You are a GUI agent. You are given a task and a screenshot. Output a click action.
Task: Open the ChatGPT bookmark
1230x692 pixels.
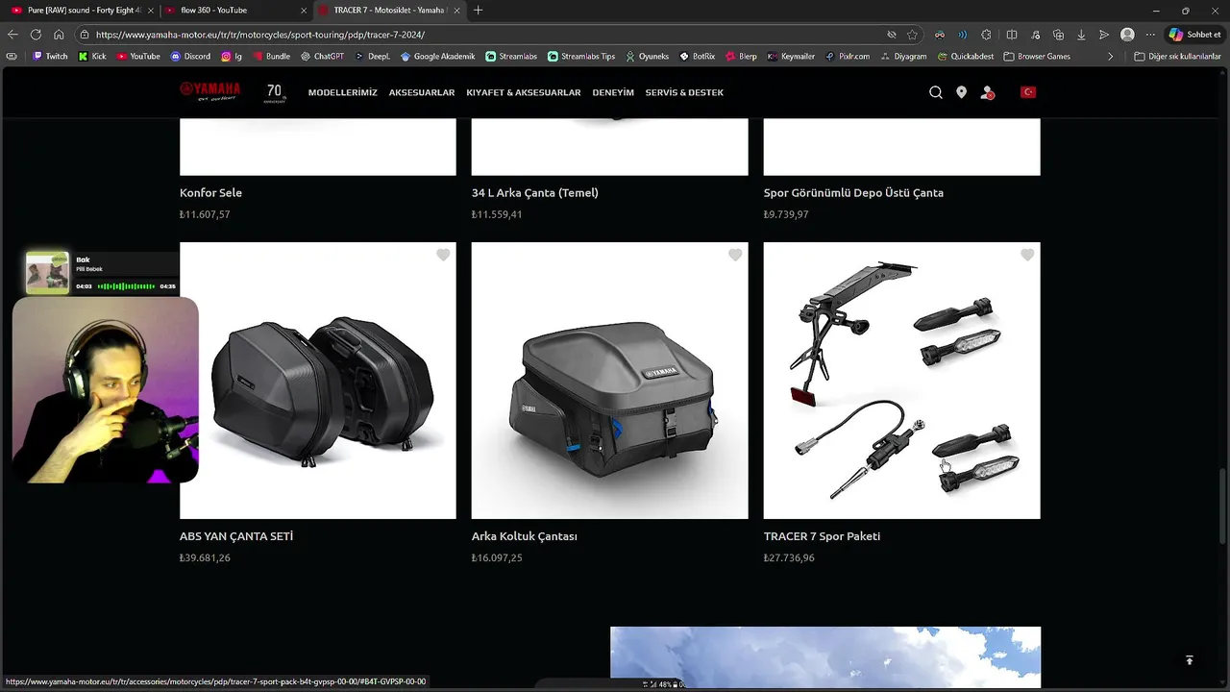click(x=322, y=57)
